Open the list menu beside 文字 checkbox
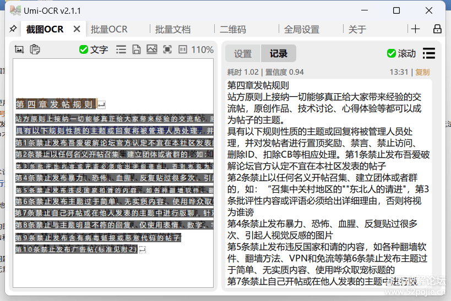Viewport: 451px width, 301px height. click(121, 49)
